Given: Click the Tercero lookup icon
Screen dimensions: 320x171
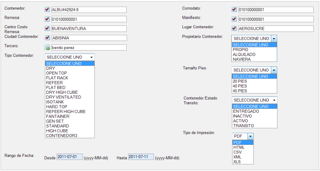Looking at the screenshot, I should click(47, 48).
